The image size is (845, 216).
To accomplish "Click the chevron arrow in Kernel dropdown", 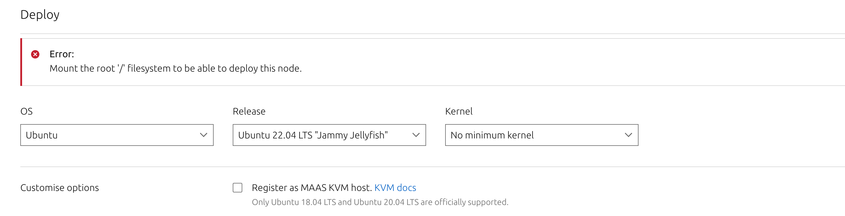I will 628,135.
